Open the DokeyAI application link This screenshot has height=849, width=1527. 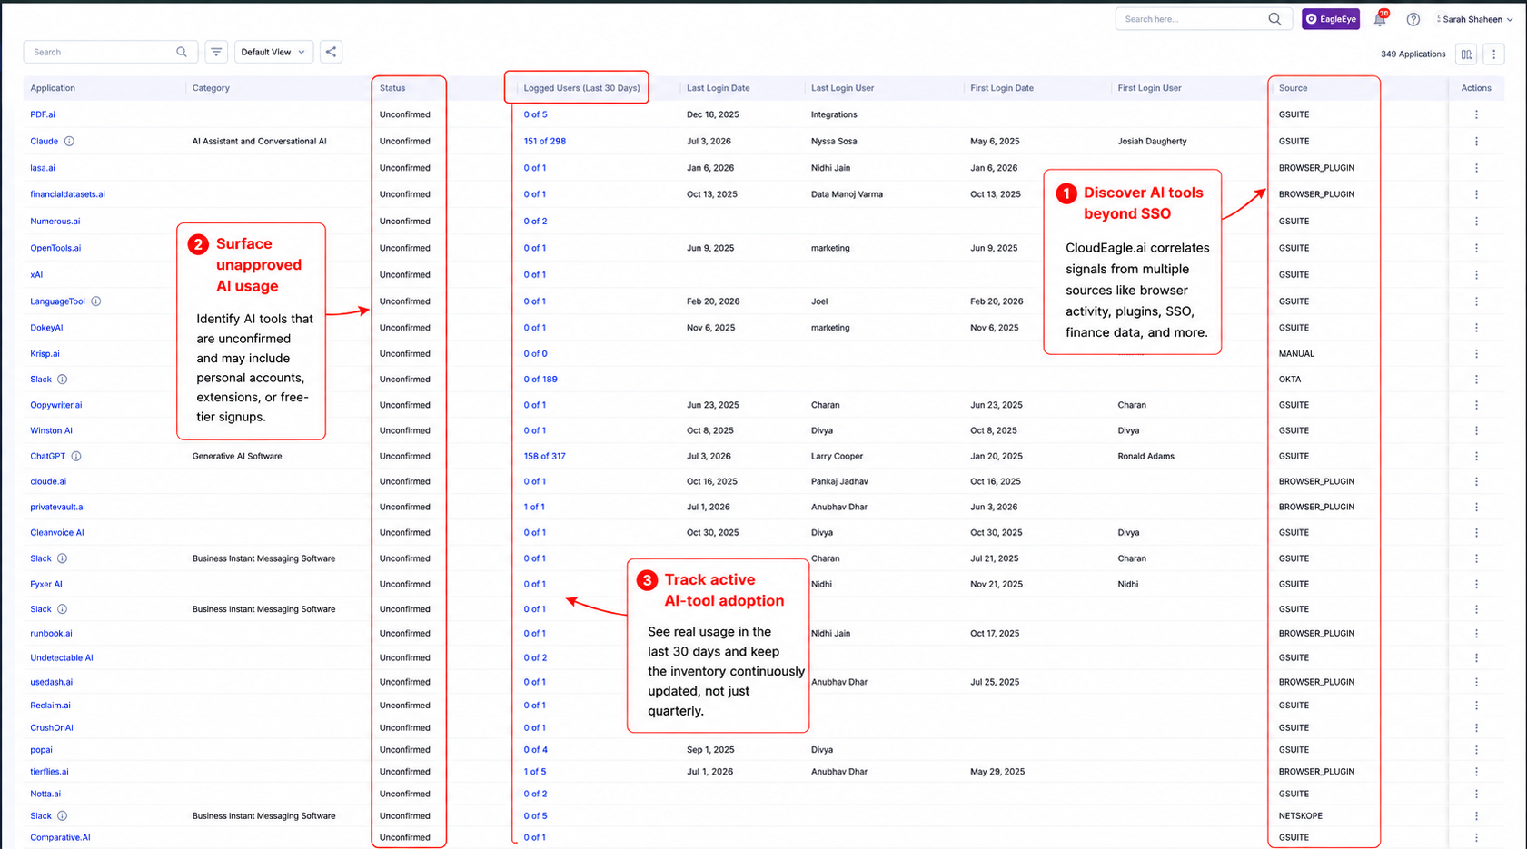[x=46, y=328]
